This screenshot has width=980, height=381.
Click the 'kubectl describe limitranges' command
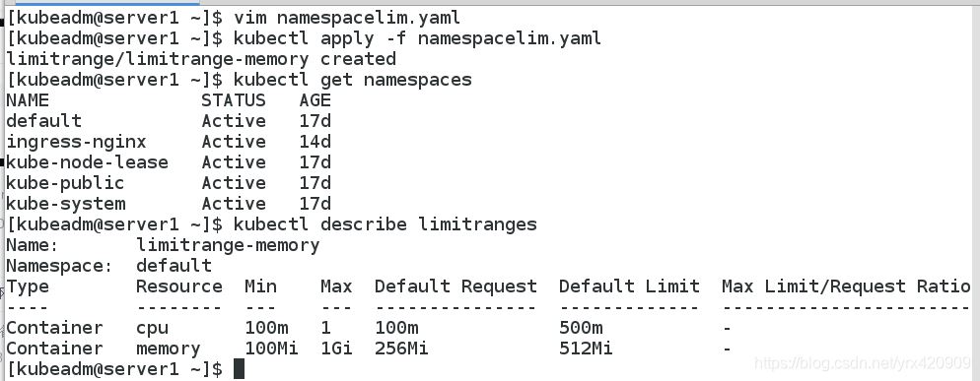coord(385,224)
